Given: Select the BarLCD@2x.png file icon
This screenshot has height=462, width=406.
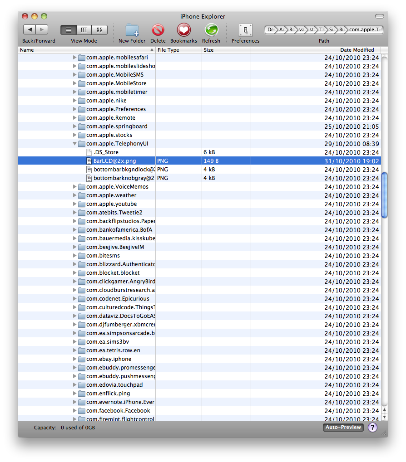Looking at the screenshot, I should (89, 161).
